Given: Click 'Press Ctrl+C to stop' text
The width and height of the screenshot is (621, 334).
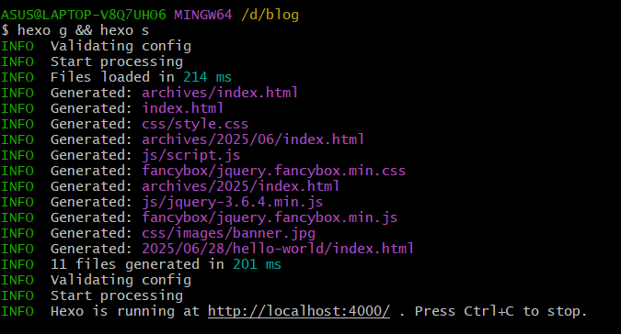Looking at the screenshot, I should tap(500, 311).
